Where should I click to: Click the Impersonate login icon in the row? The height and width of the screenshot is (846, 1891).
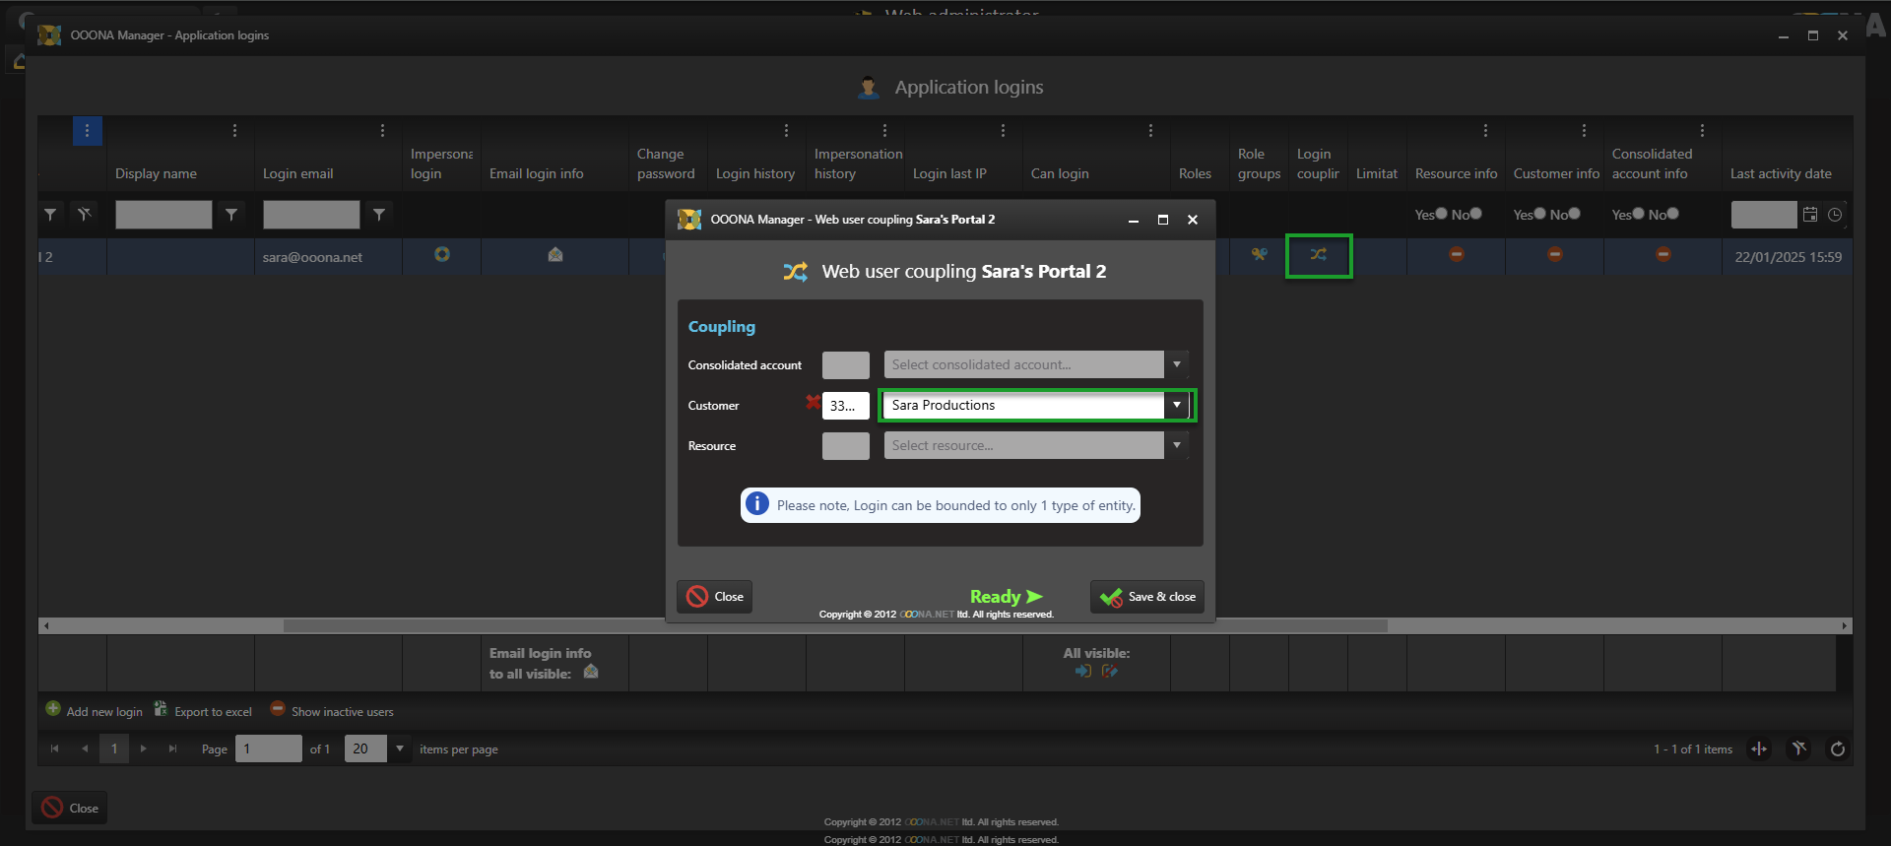coord(442,255)
